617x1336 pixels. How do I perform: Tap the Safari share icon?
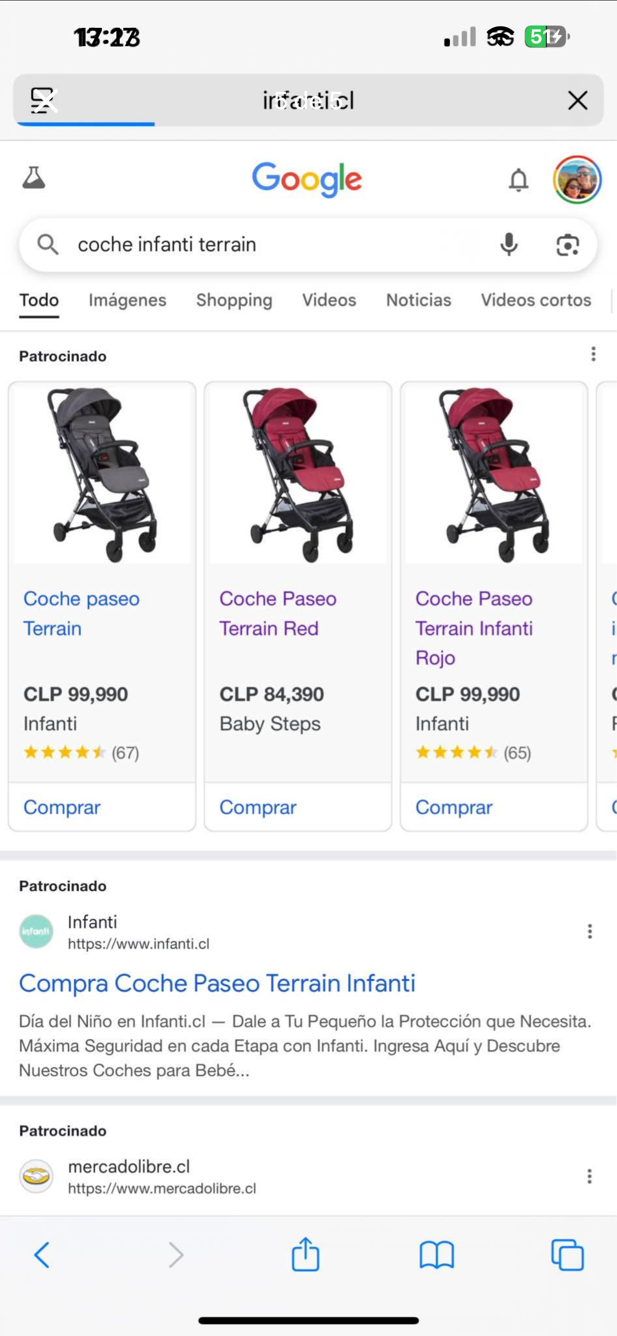pyautogui.click(x=305, y=1255)
